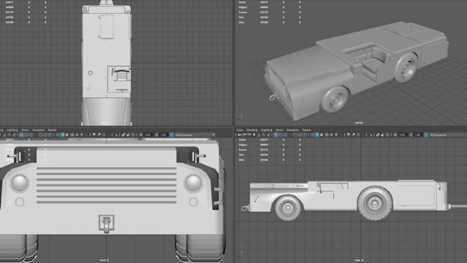The height and width of the screenshot is (263, 467).
Task: Toggle field chart in side view toolbar
Action: click(x=295, y=135)
